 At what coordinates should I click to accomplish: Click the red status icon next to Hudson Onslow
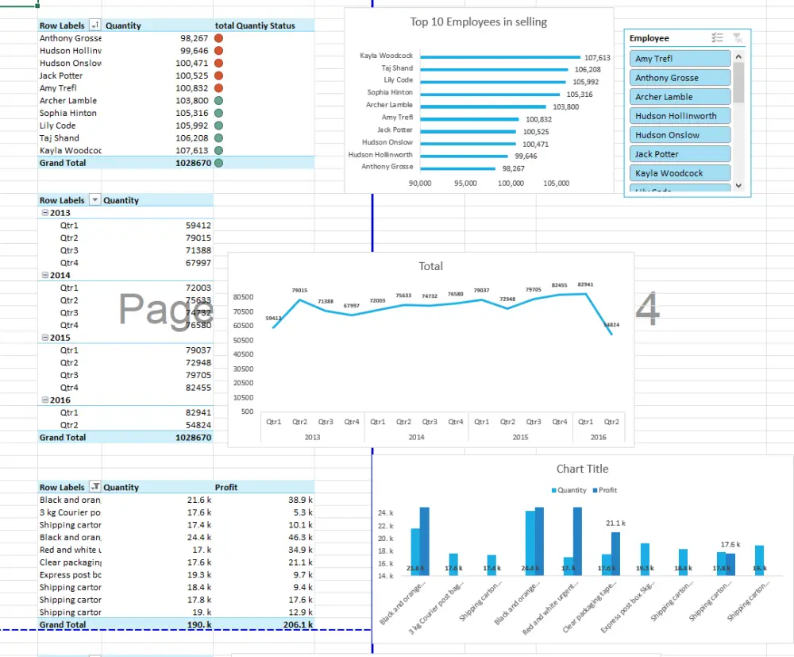click(219, 63)
